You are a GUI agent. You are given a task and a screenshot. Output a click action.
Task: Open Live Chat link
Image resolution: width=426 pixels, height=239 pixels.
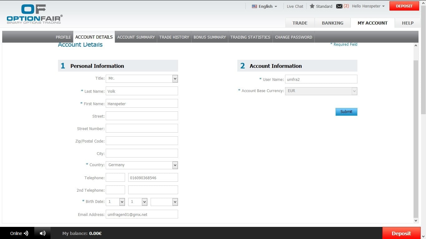click(295, 6)
